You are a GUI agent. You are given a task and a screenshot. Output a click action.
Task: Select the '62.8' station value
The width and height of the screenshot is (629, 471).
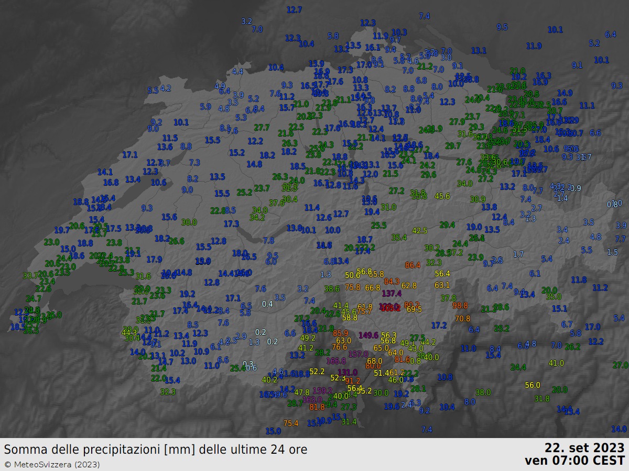(x=409, y=285)
